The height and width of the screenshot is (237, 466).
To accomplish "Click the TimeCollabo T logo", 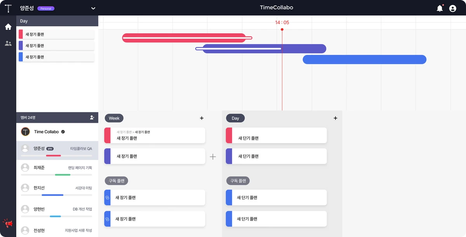I will tap(8, 8).
